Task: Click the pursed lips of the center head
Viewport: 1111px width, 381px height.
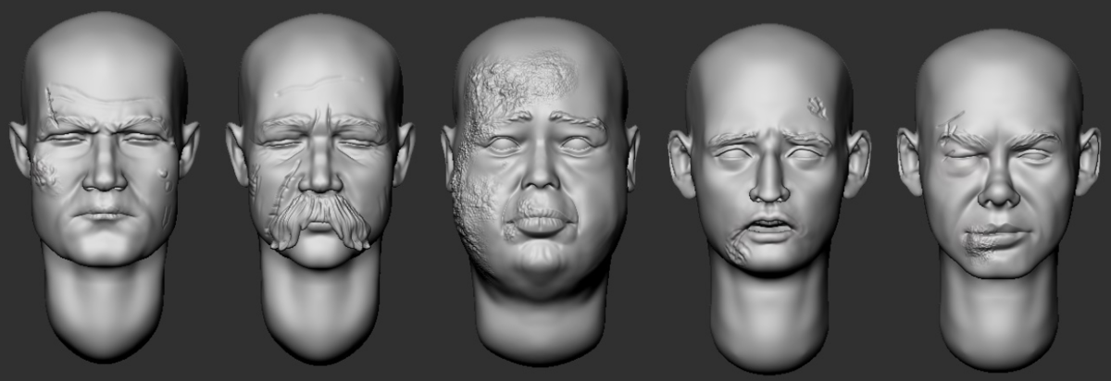Action: point(540,222)
